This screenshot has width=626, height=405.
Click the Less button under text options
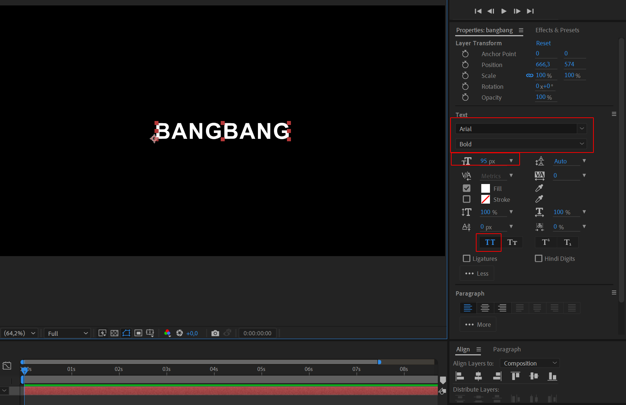pyautogui.click(x=477, y=274)
